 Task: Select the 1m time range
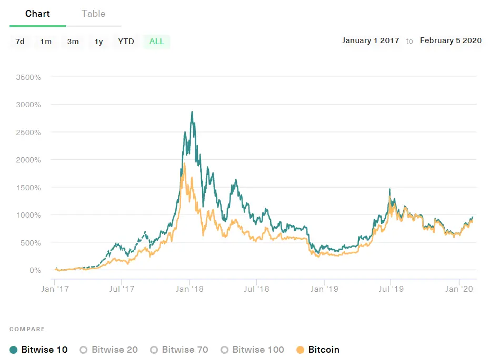click(46, 42)
